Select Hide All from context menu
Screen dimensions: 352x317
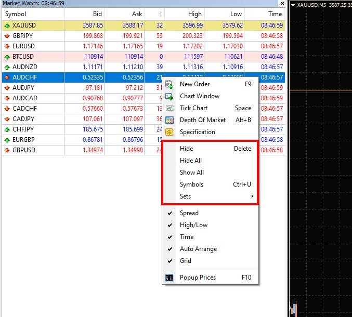[x=191, y=161]
